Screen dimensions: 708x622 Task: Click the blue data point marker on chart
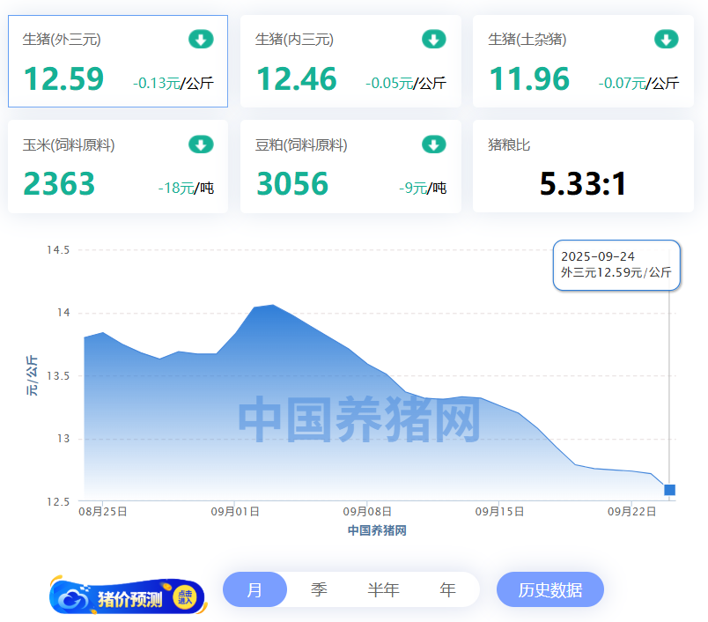point(669,490)
